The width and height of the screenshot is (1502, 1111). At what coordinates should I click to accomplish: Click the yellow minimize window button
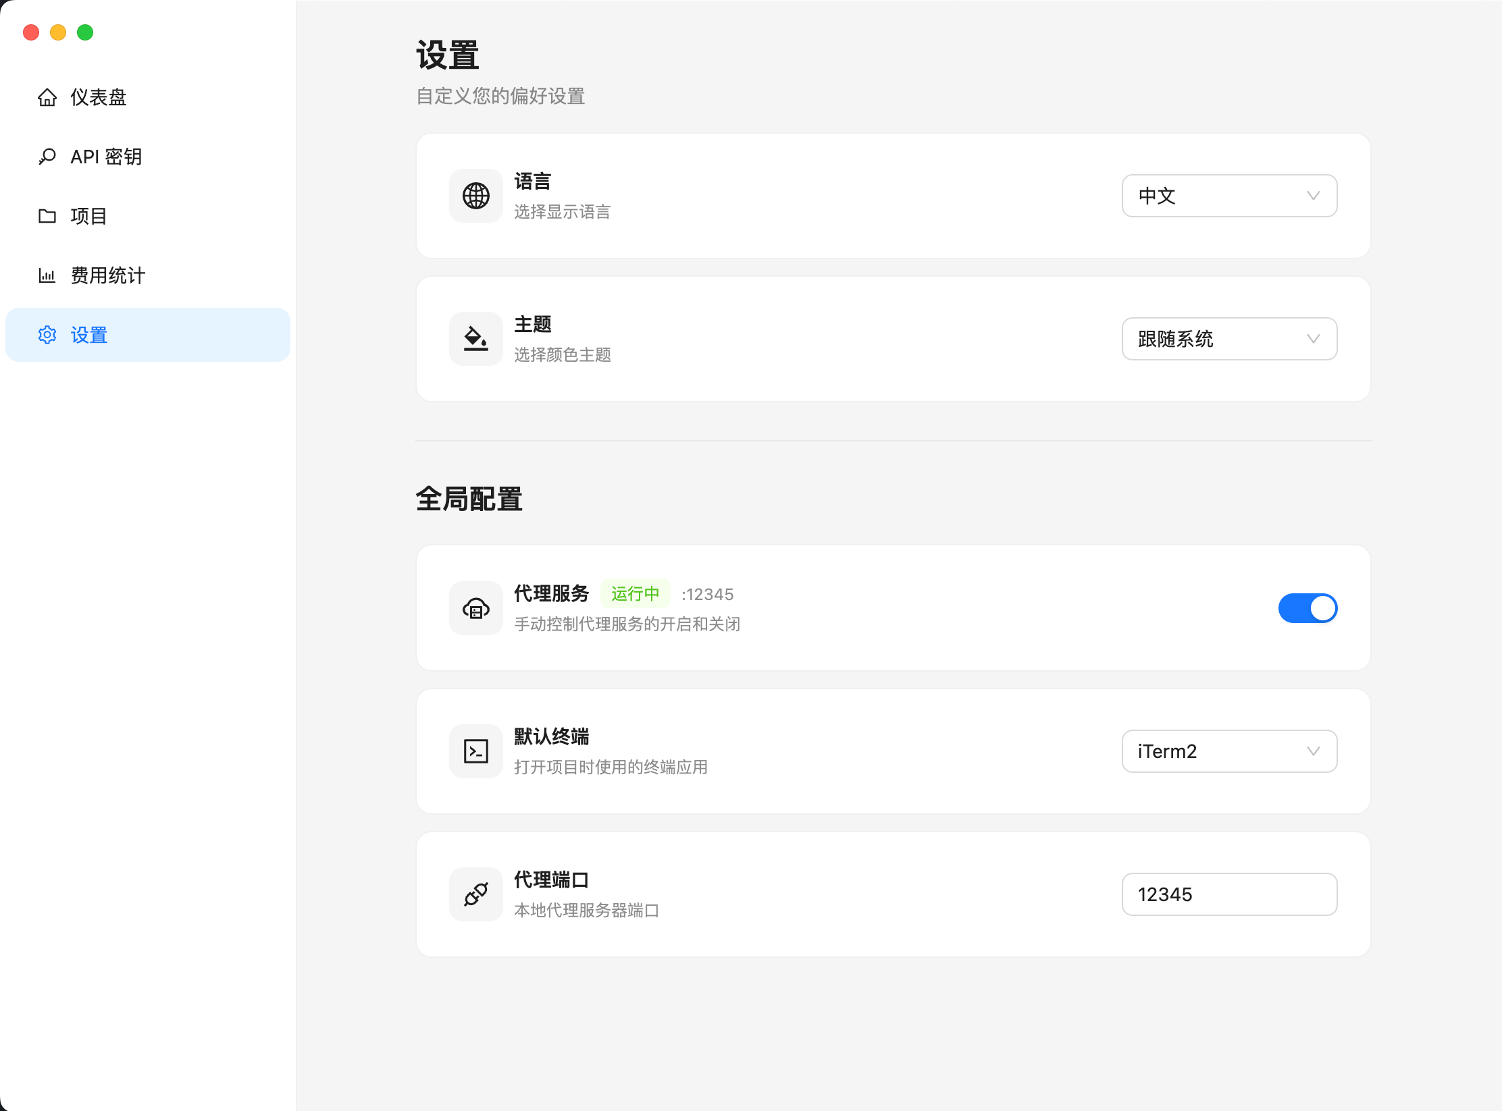click(x=58, y=32)
